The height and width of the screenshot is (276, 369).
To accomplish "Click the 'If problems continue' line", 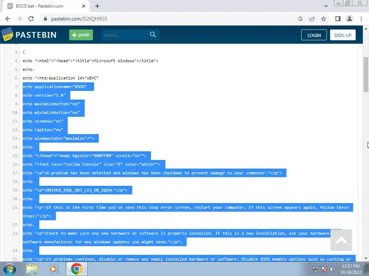I will click(187, 259).
